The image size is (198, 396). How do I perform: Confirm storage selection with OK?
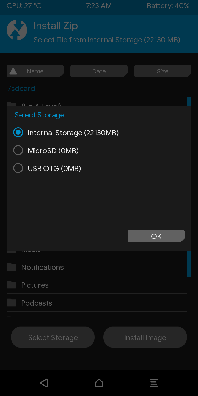pos(156,236)
